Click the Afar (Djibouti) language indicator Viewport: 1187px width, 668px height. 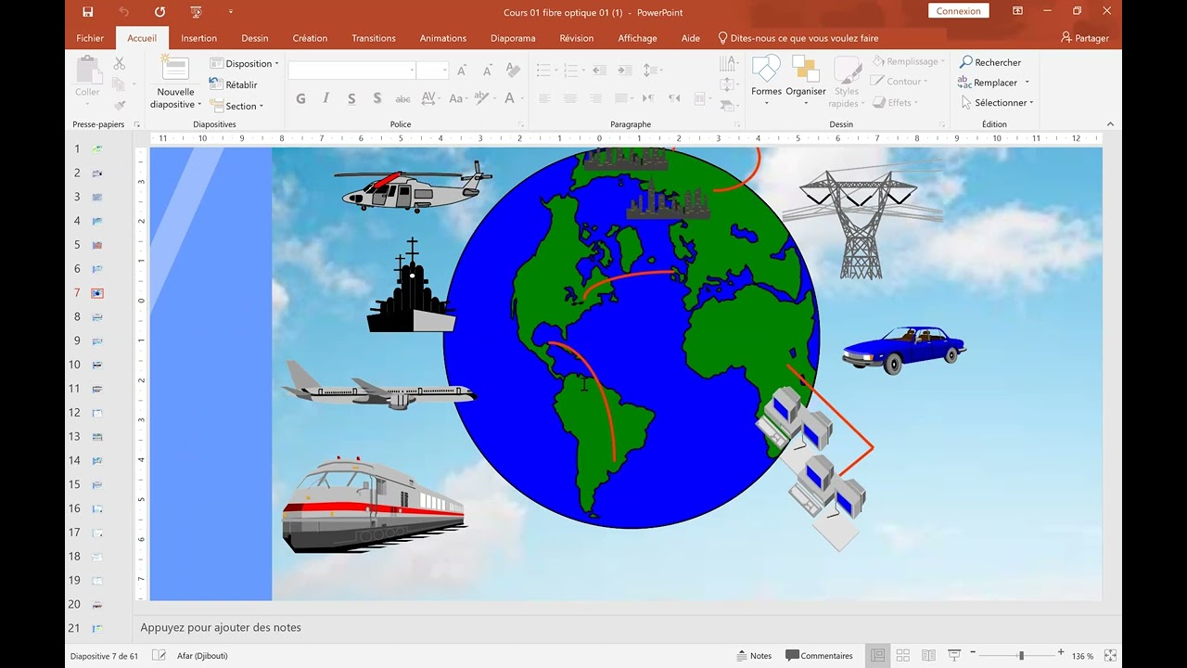click(202, 656)
